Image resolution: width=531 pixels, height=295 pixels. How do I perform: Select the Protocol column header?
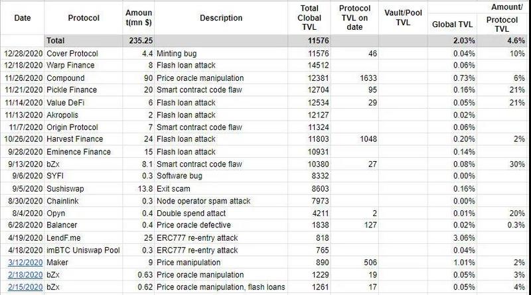pos(84,18)
